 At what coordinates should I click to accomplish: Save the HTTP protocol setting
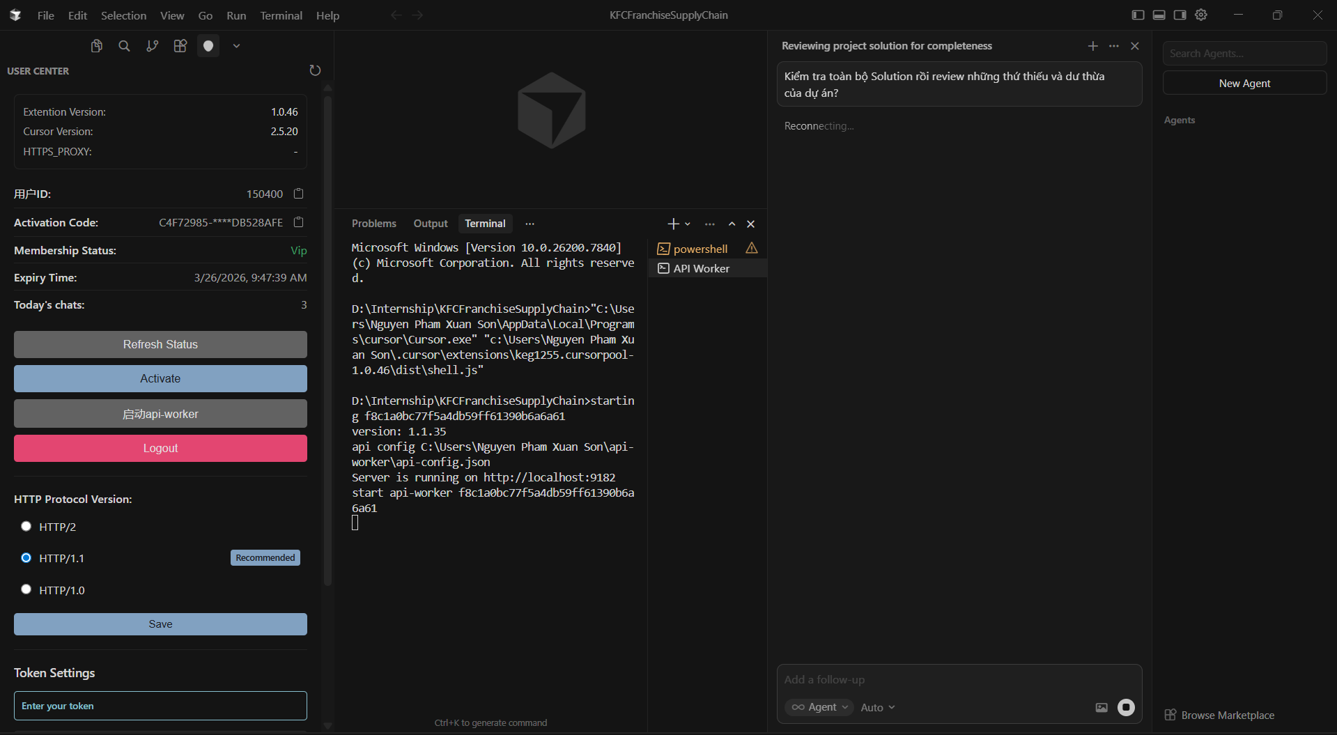coord(160,624)
